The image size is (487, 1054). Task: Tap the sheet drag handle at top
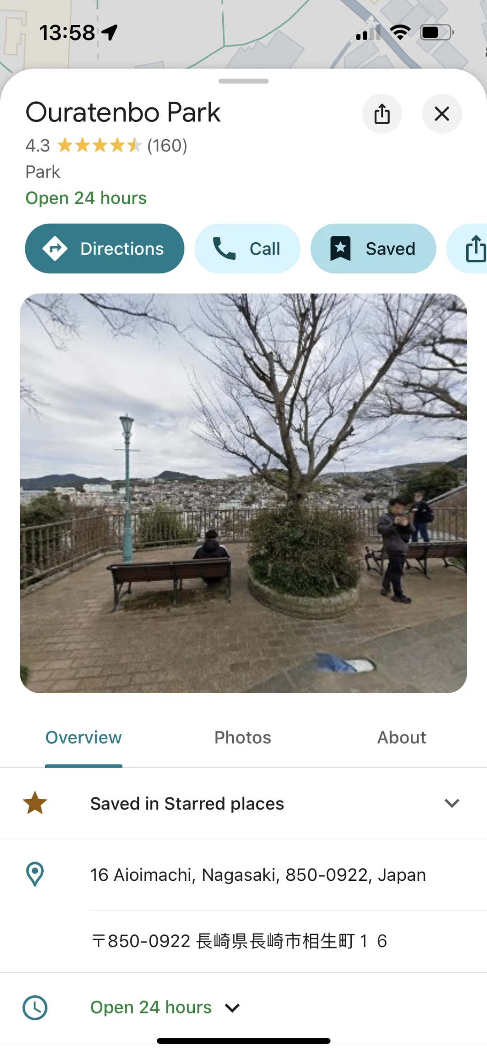(x=243, y=81)
